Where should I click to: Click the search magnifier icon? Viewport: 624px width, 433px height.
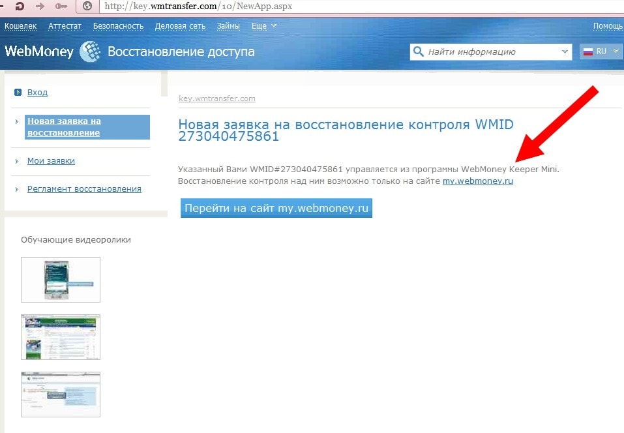(x=418, y=52)
